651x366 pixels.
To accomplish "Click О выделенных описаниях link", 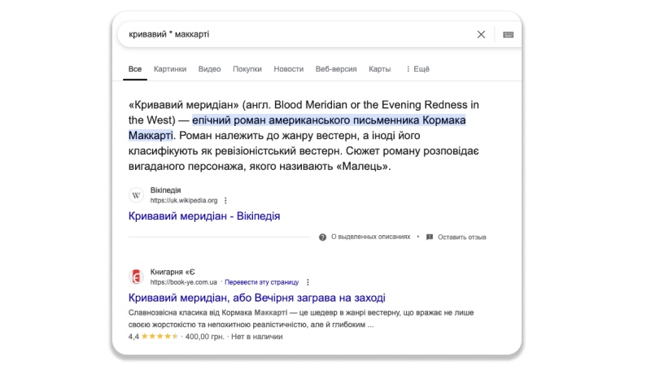I will (x=370, y=237).
